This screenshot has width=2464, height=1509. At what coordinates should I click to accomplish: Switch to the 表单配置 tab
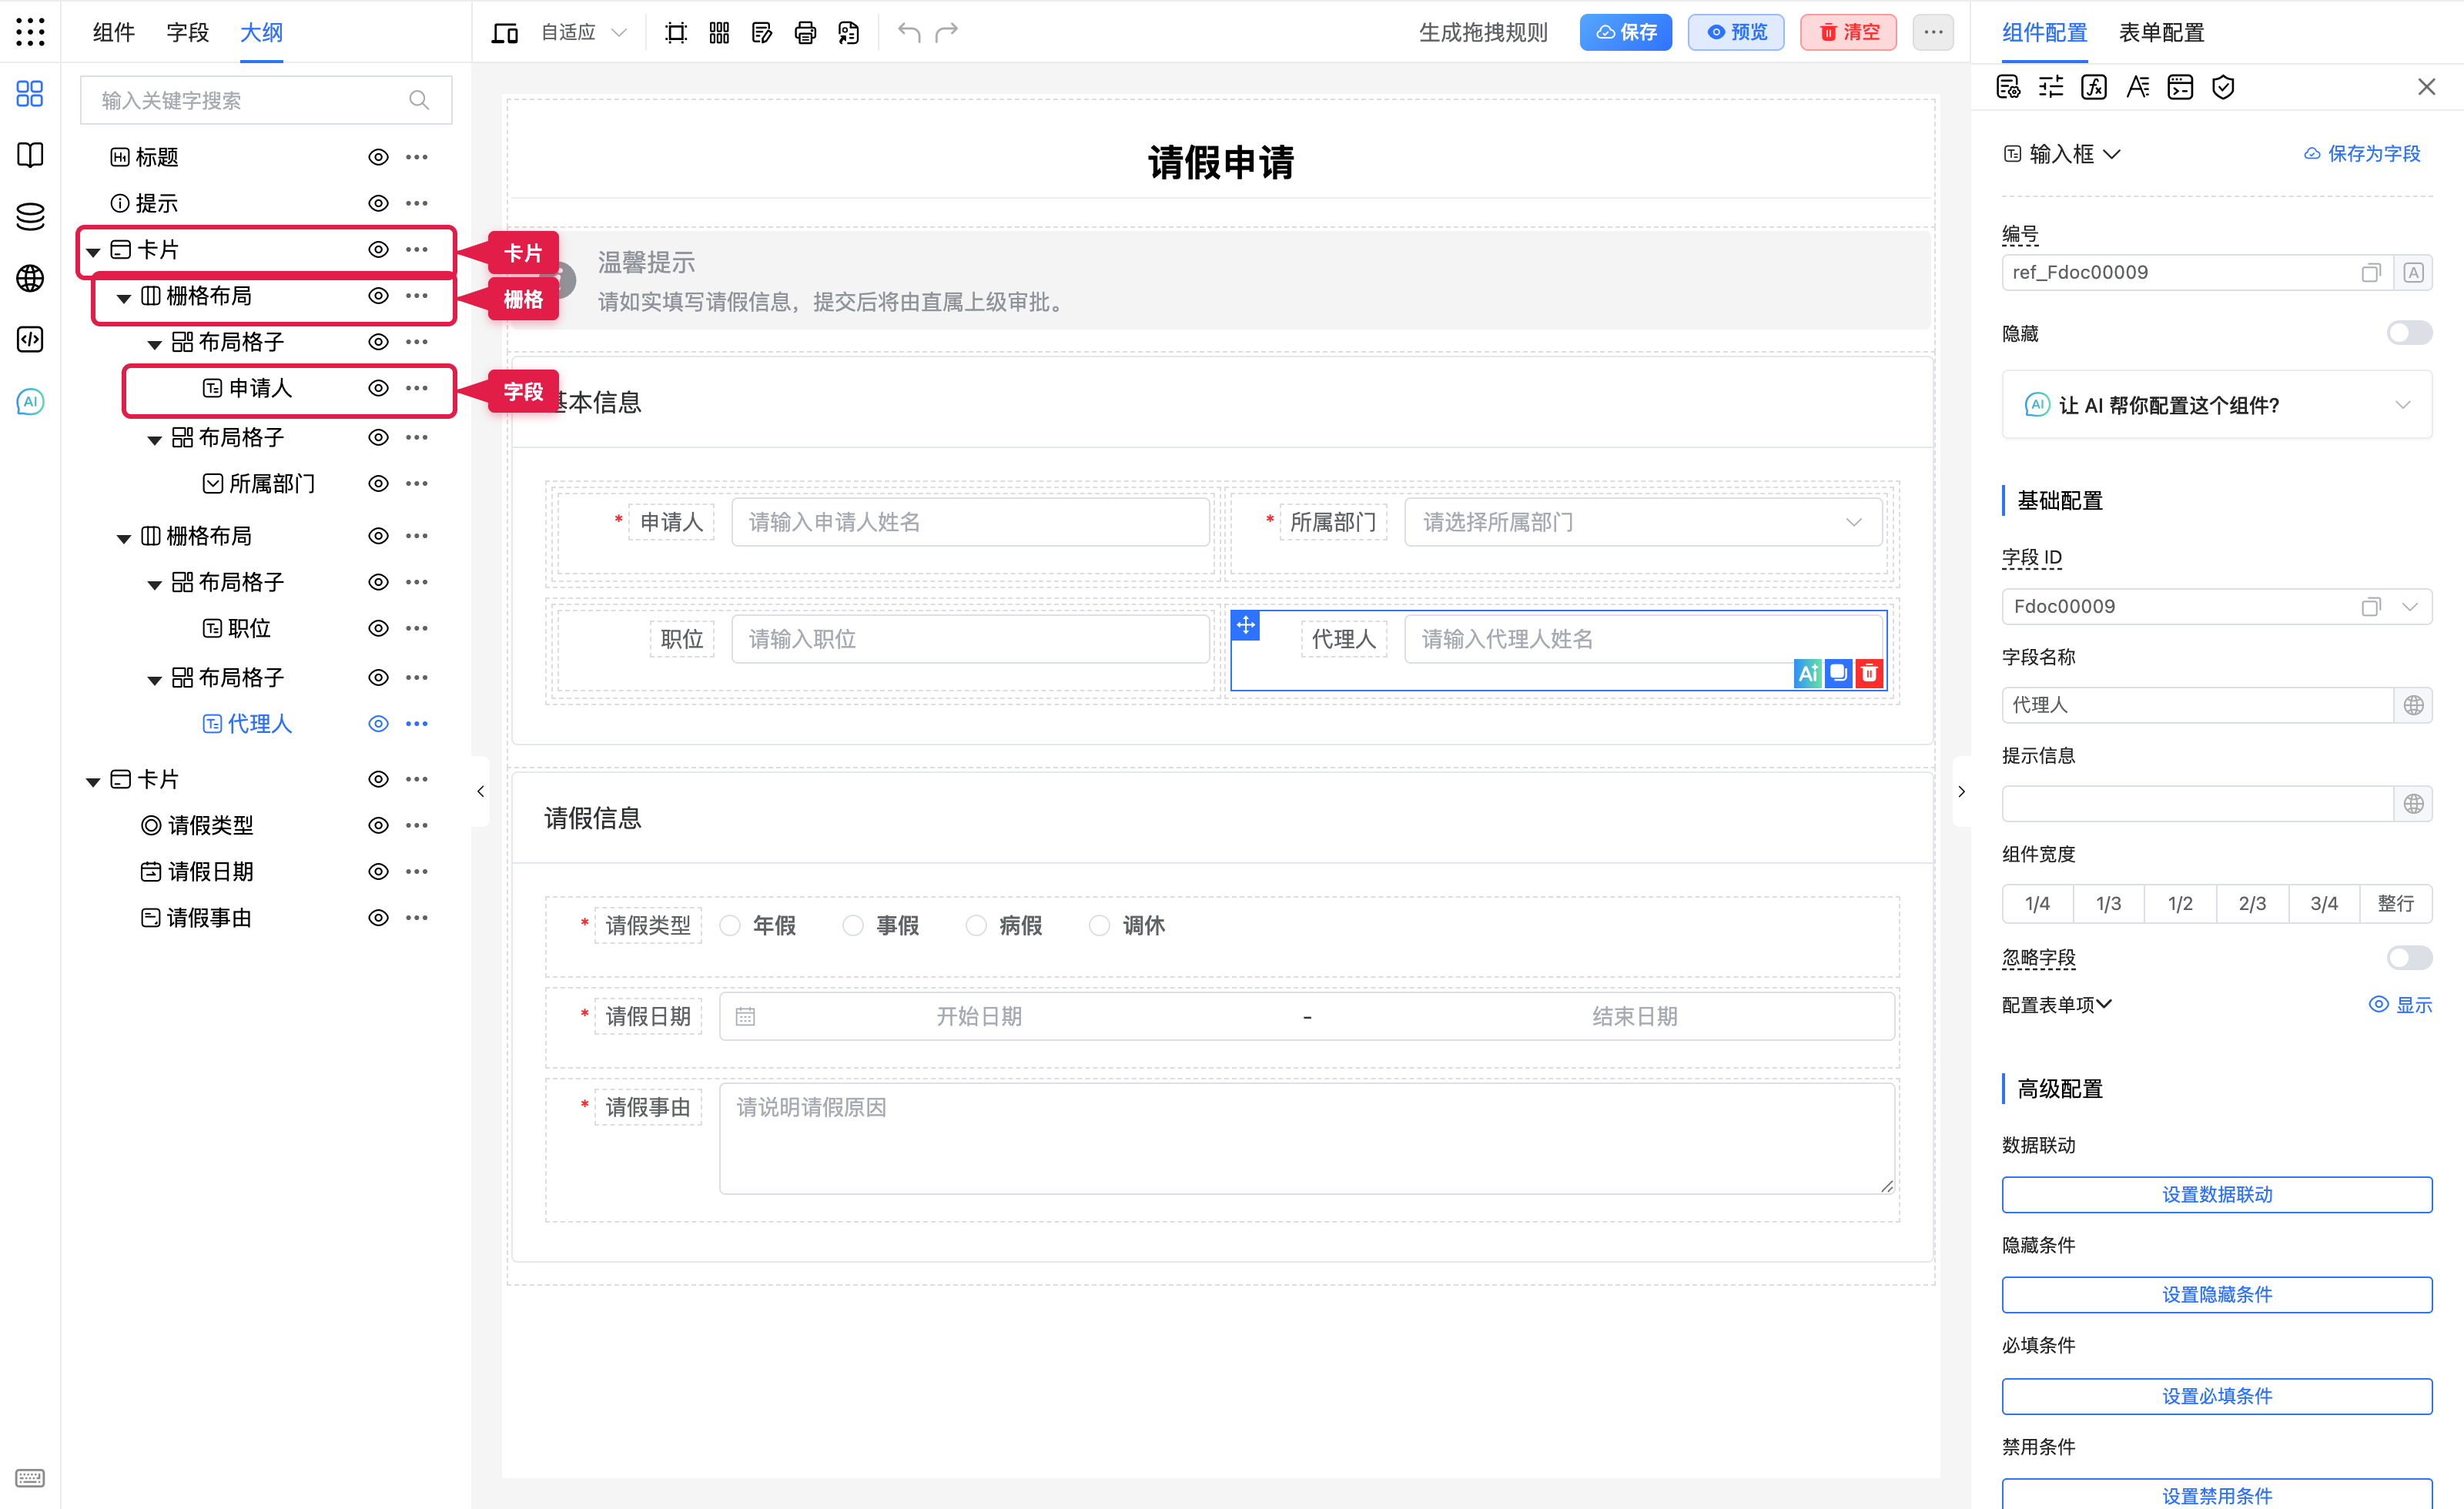(x=2161, y=33)
